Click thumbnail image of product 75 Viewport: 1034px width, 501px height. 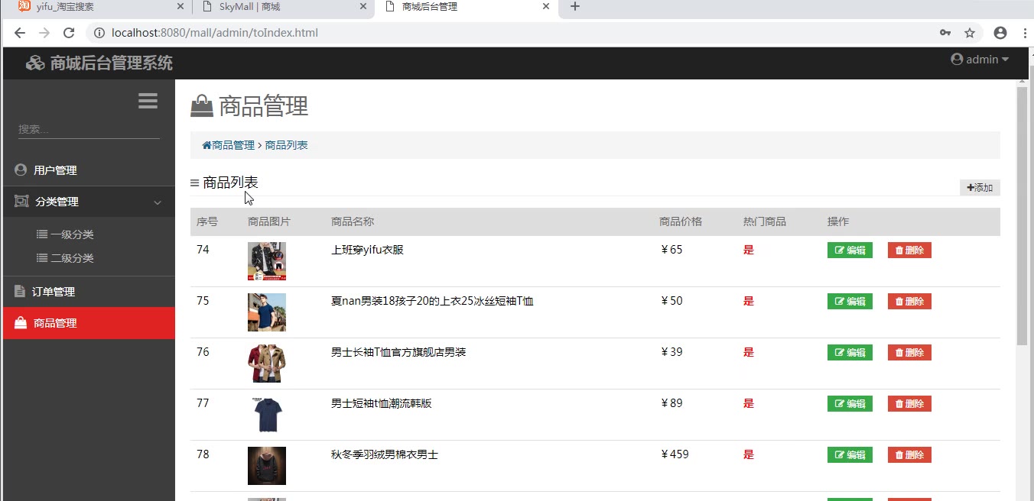(267, 312)
